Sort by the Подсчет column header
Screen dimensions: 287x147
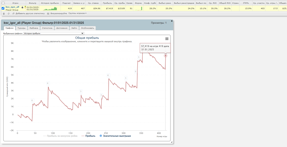(66, 3)
